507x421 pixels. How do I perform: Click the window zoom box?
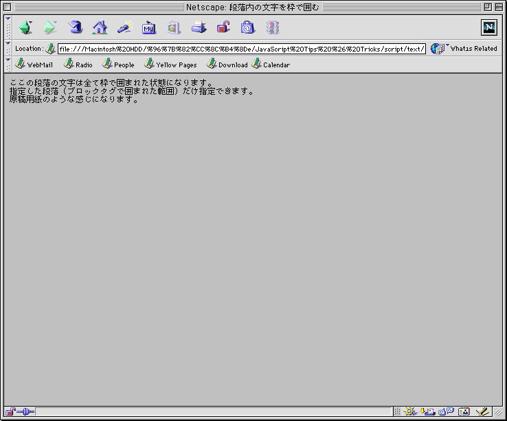(488, 7)
